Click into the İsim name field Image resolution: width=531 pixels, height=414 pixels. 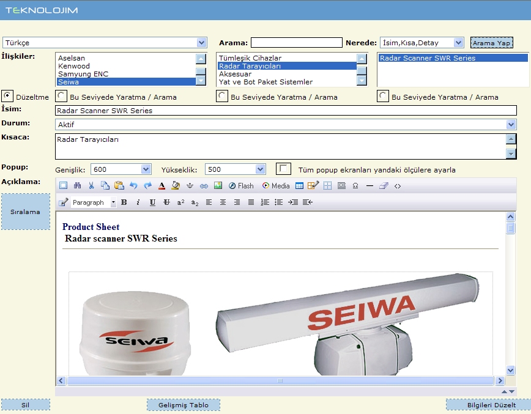[286, 110]
